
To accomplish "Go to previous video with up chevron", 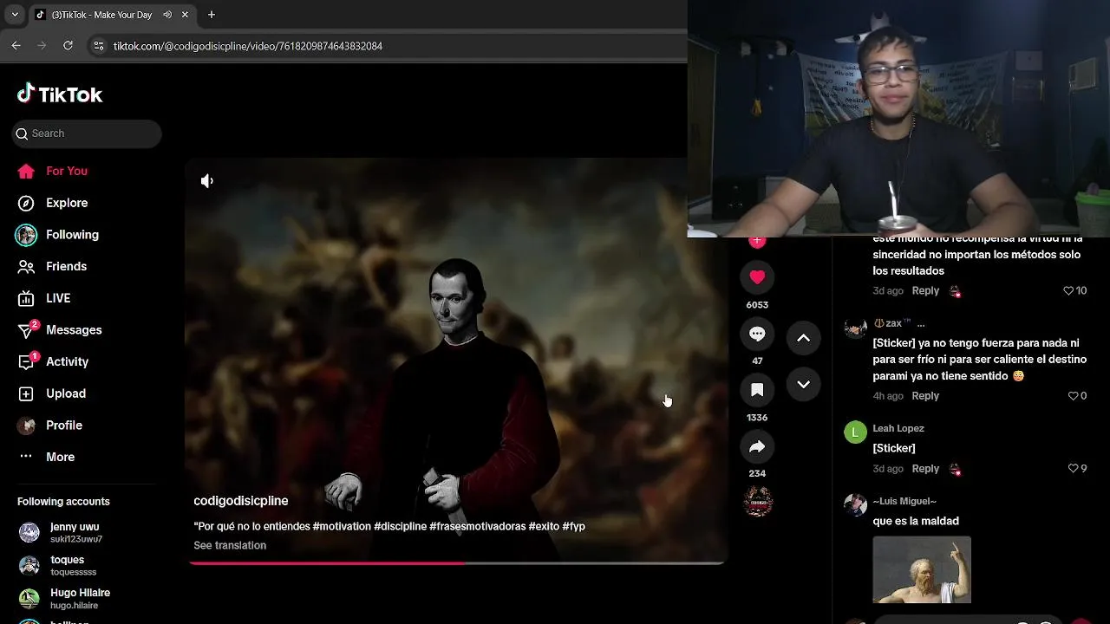I will pyautogui.click(x=803, y=338).
